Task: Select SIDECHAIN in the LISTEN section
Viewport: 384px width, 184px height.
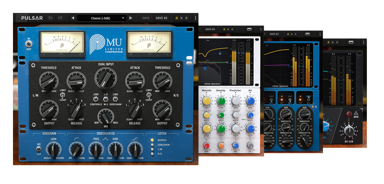Action: click(152, 145)
